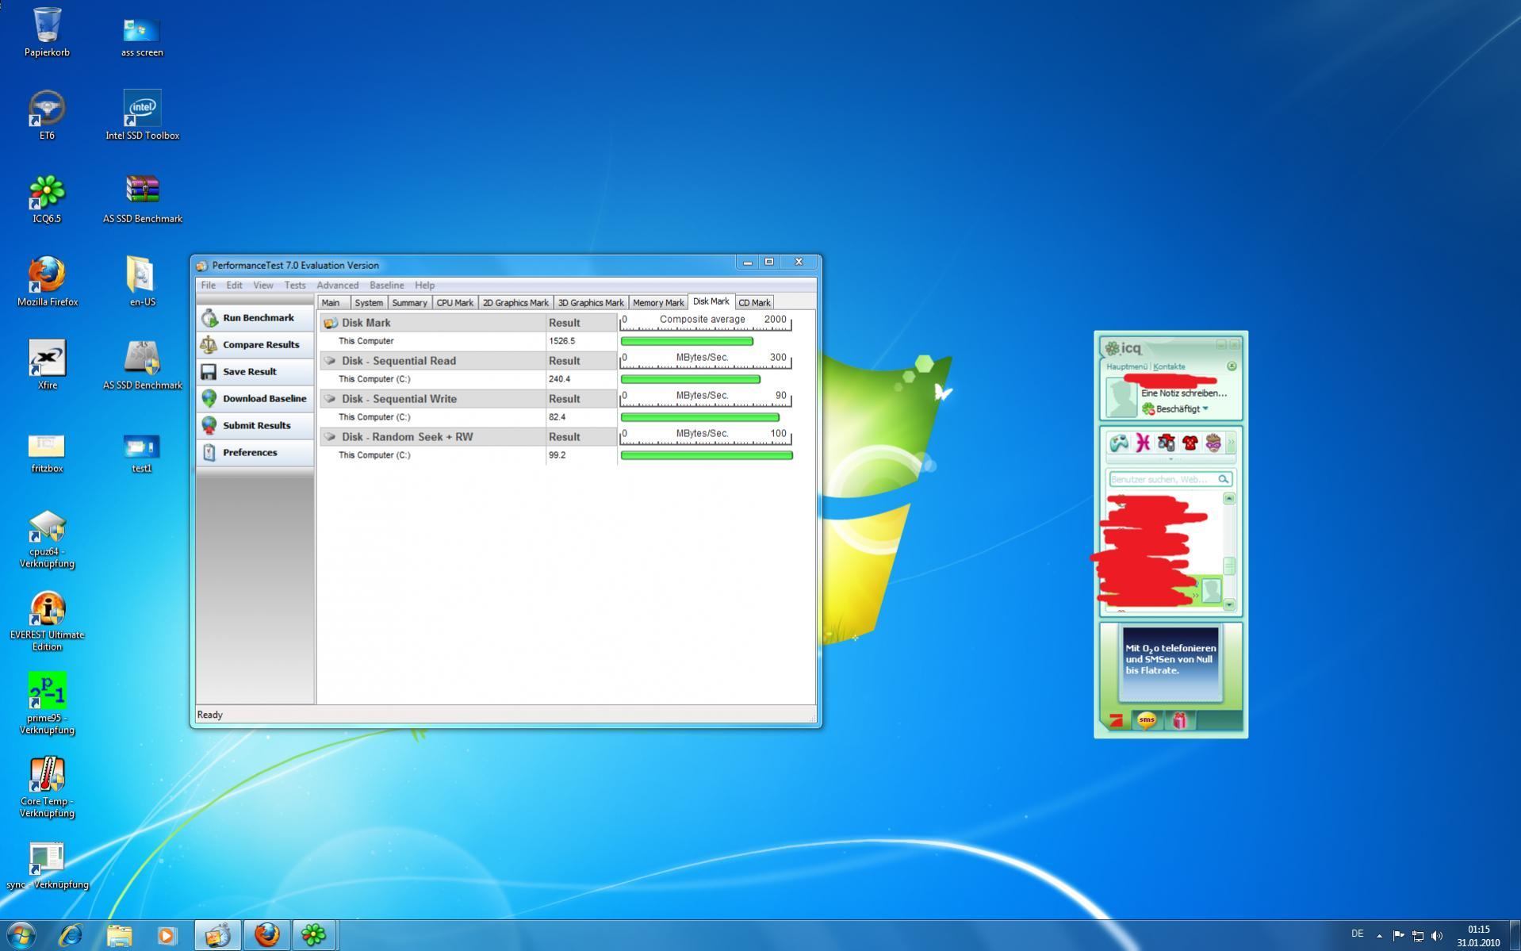
Task: Open the Advanced menu
Action: [x=338, y=286]
